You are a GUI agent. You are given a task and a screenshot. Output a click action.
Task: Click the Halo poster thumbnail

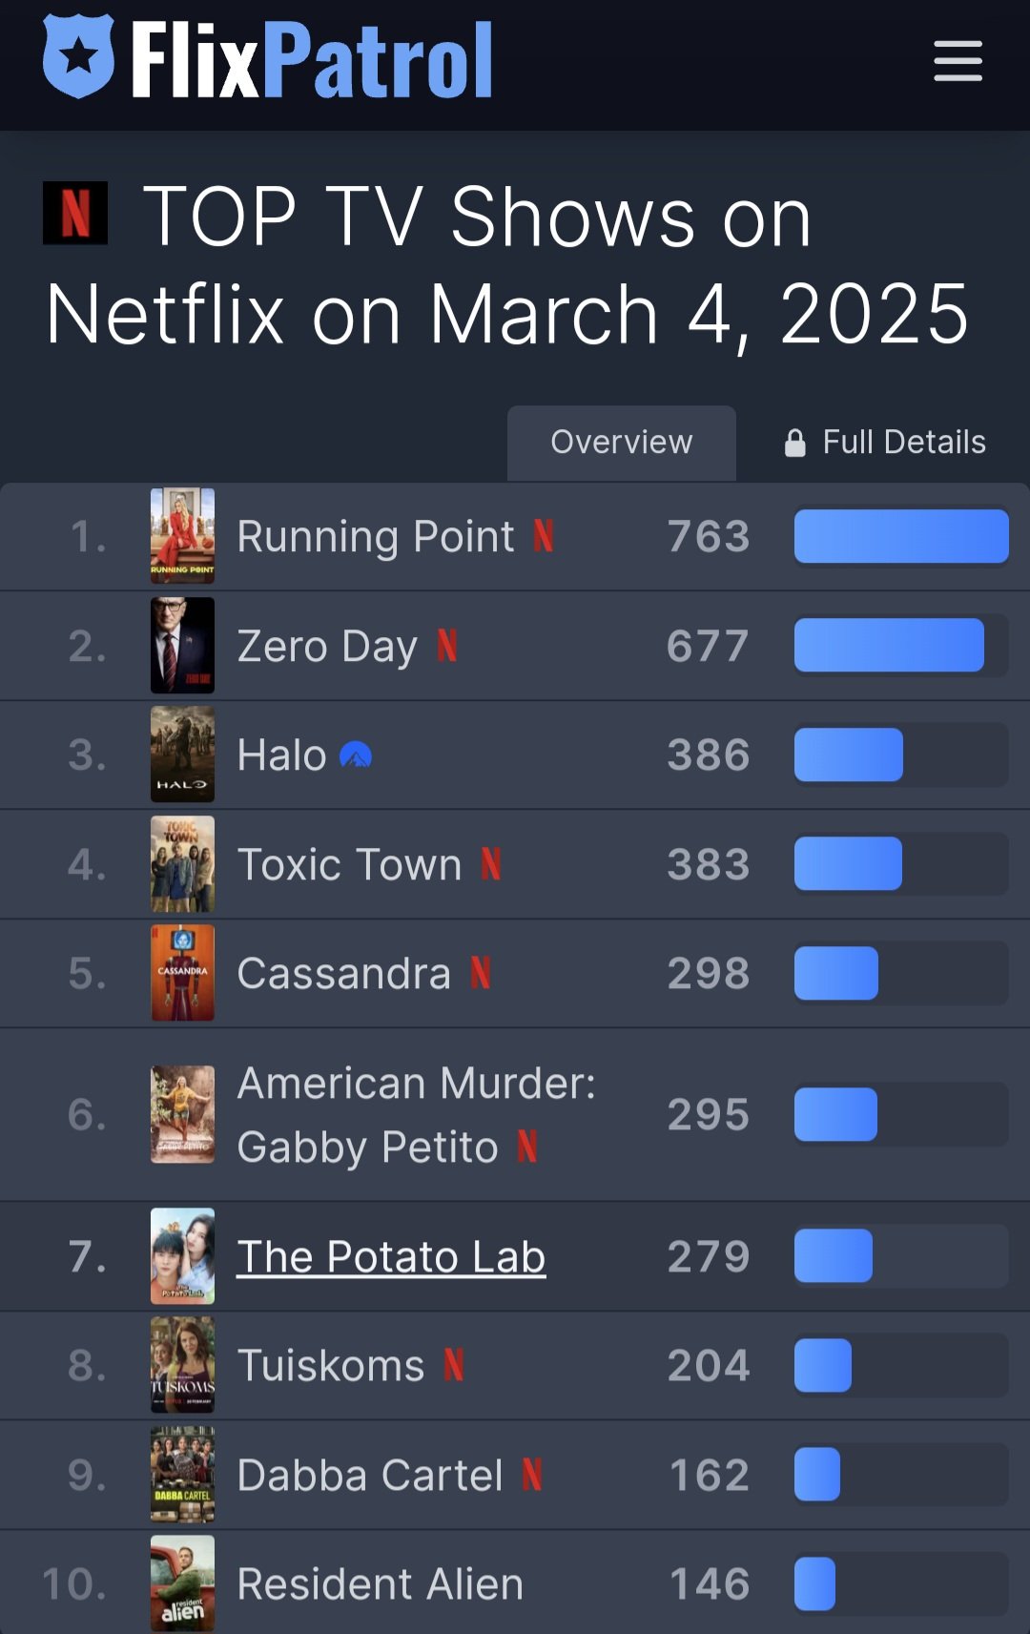182,755
